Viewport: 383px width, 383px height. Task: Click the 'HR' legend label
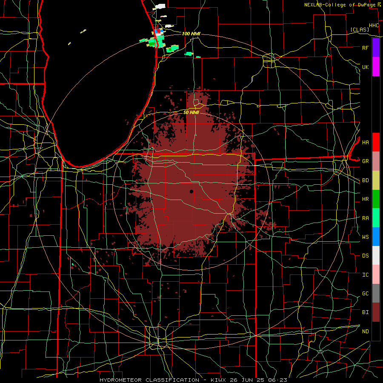(x=365, y=199)
